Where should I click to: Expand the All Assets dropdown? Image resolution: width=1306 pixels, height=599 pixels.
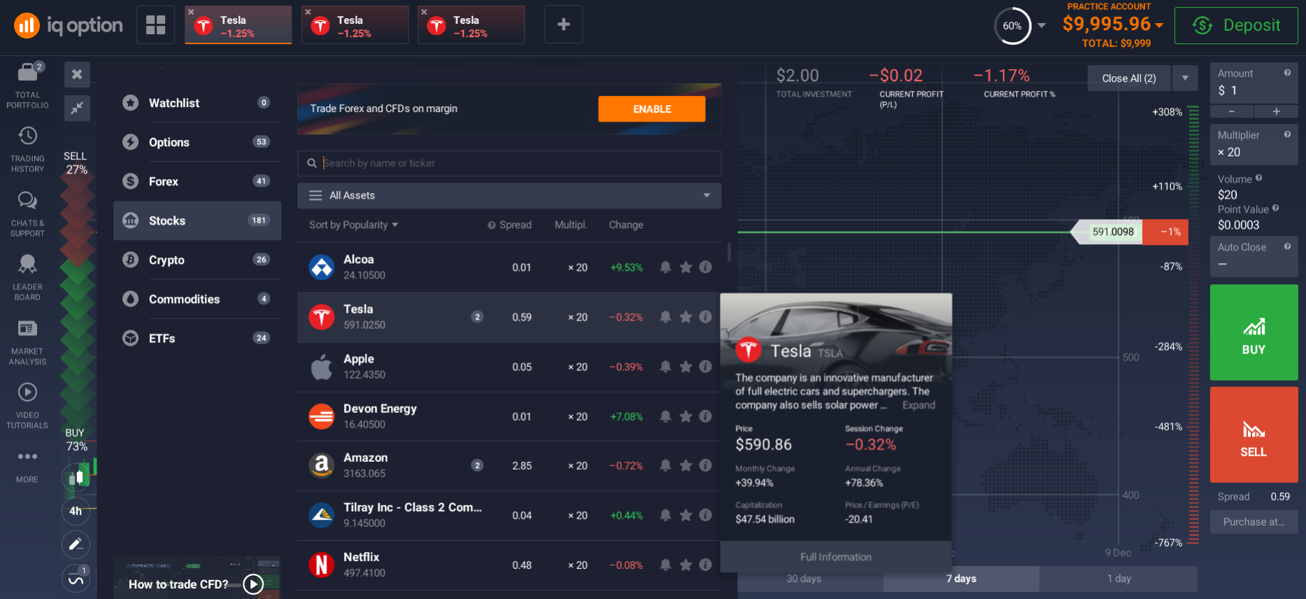[x=509, y=195]
